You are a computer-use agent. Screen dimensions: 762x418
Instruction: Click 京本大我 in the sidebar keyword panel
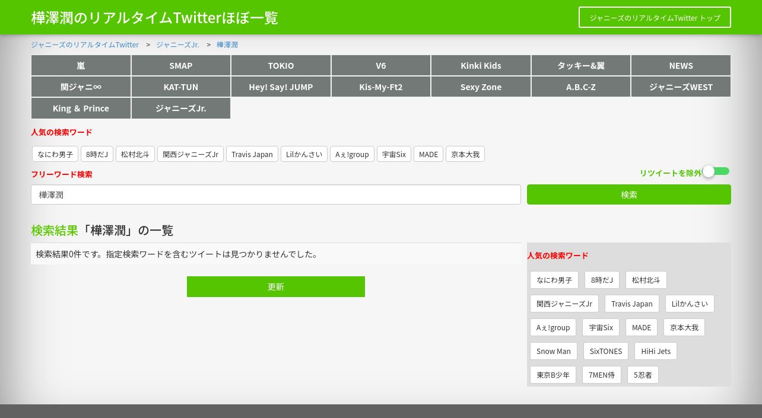pyautogui.click(x=684, y=327)
